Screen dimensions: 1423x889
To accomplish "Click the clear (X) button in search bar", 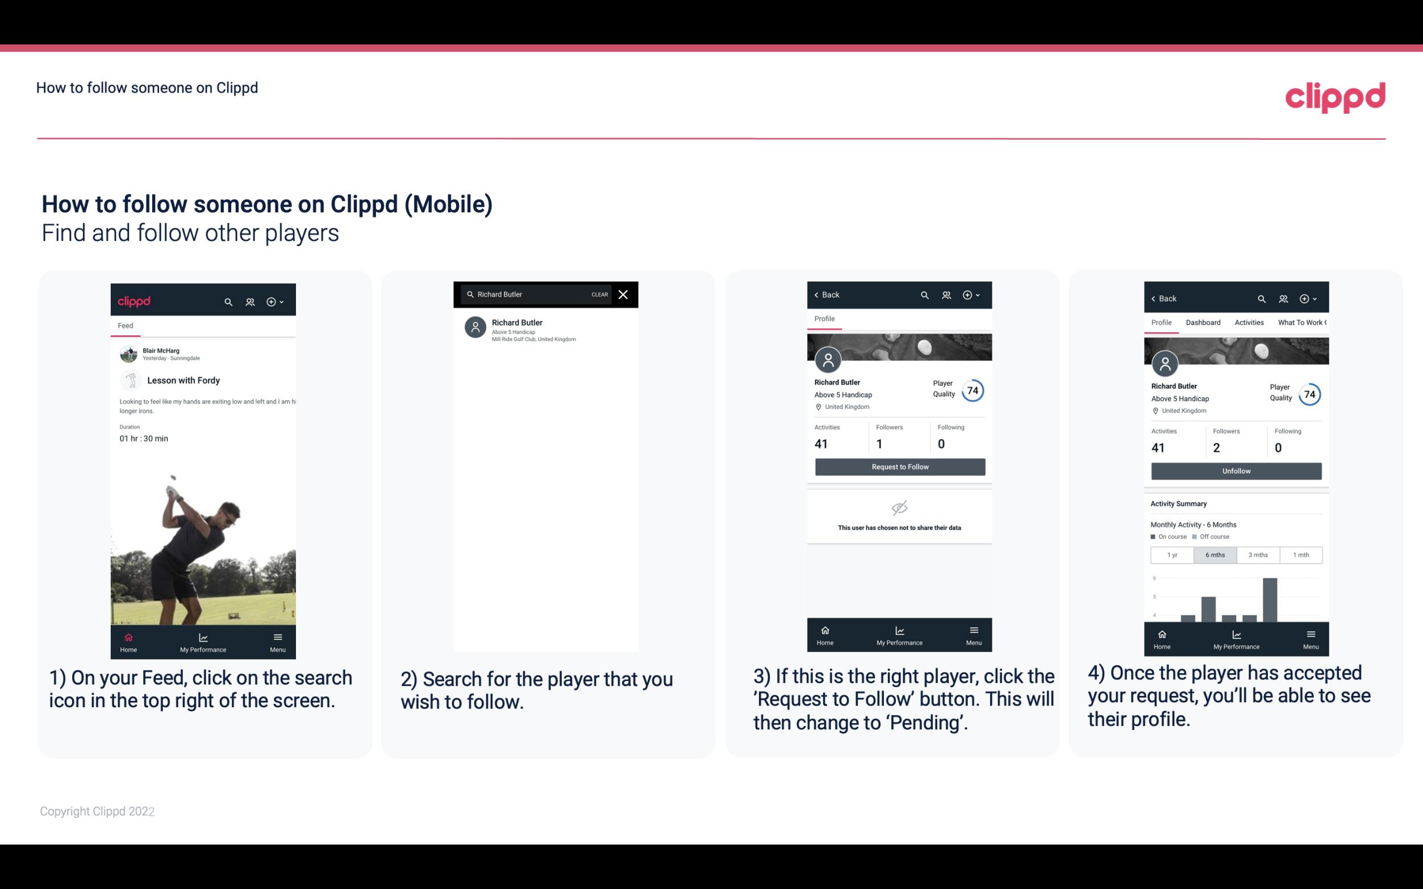I will (x=624, y=295).
